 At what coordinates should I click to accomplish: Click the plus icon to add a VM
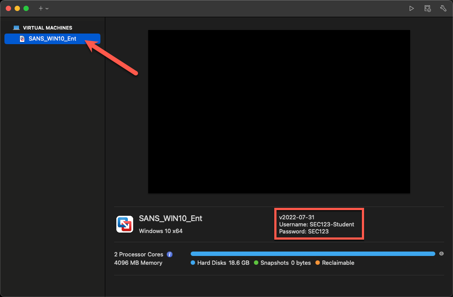(x=41, y=8)
